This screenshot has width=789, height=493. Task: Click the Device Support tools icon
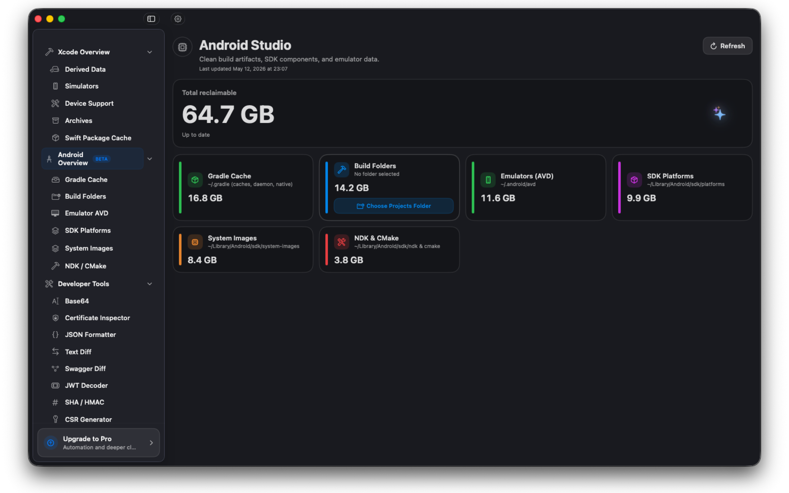(x=55, y=103)
